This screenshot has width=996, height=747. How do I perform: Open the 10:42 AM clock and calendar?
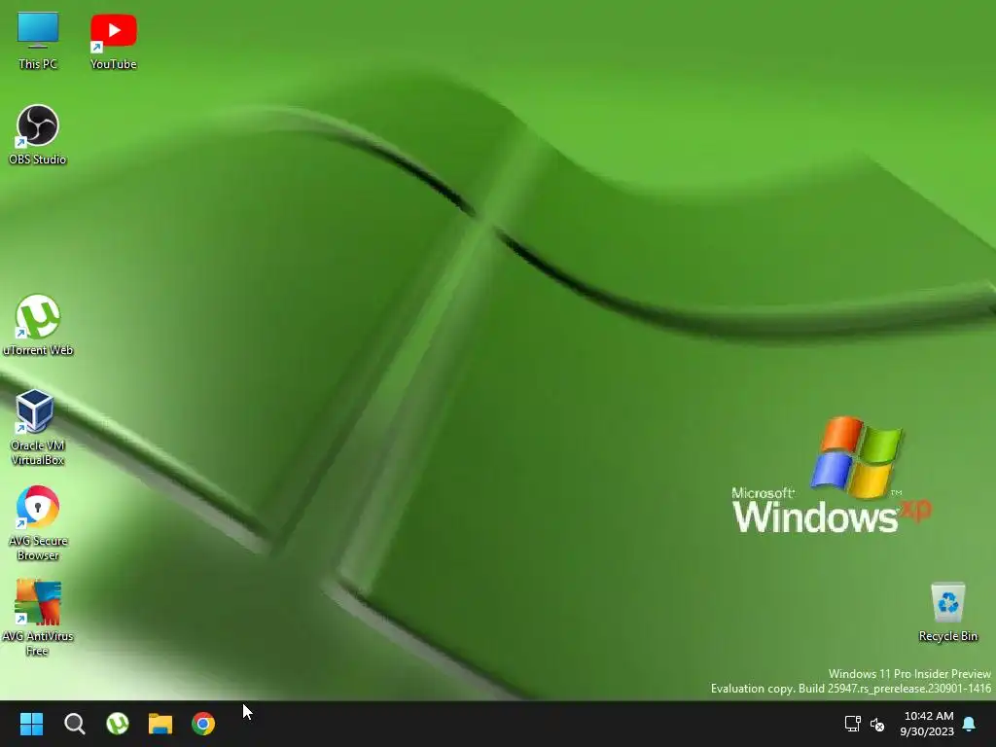pos(927,724)
